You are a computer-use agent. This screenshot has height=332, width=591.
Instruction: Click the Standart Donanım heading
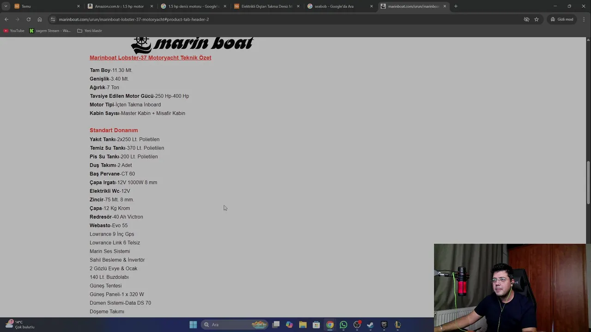pos(114,130)
